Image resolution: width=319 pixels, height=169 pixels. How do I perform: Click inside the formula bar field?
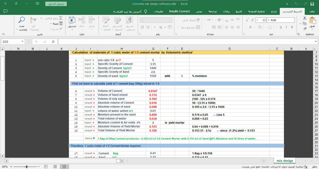tap(186, 42)
